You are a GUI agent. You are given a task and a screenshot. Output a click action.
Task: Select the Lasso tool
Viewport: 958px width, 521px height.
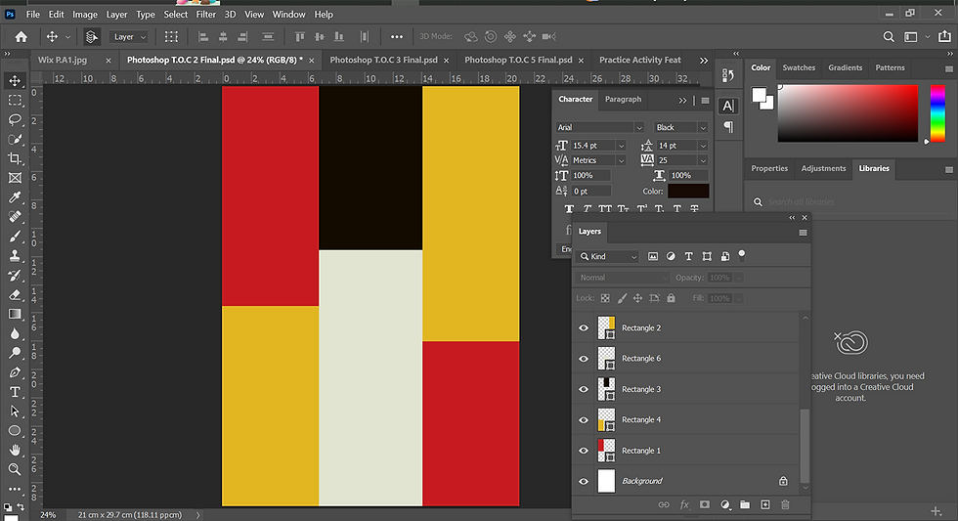pyautogui.click(x=15, y=119)
